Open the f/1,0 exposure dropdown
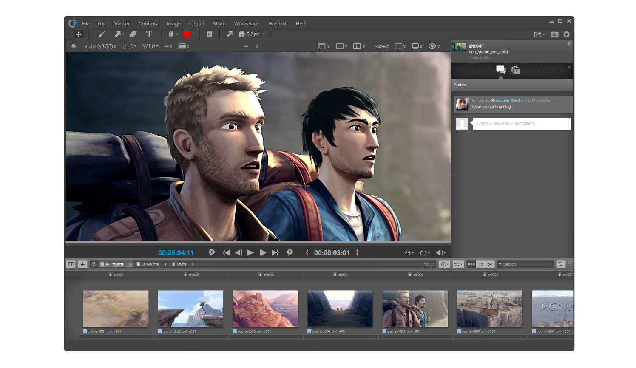The width and height of the screenshot is (636, 368). (x=129, y=46)
